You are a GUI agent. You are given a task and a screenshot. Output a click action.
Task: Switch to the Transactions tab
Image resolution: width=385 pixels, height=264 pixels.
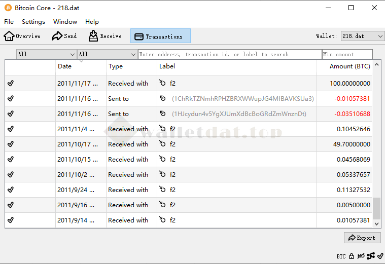(x=160, y=36)
